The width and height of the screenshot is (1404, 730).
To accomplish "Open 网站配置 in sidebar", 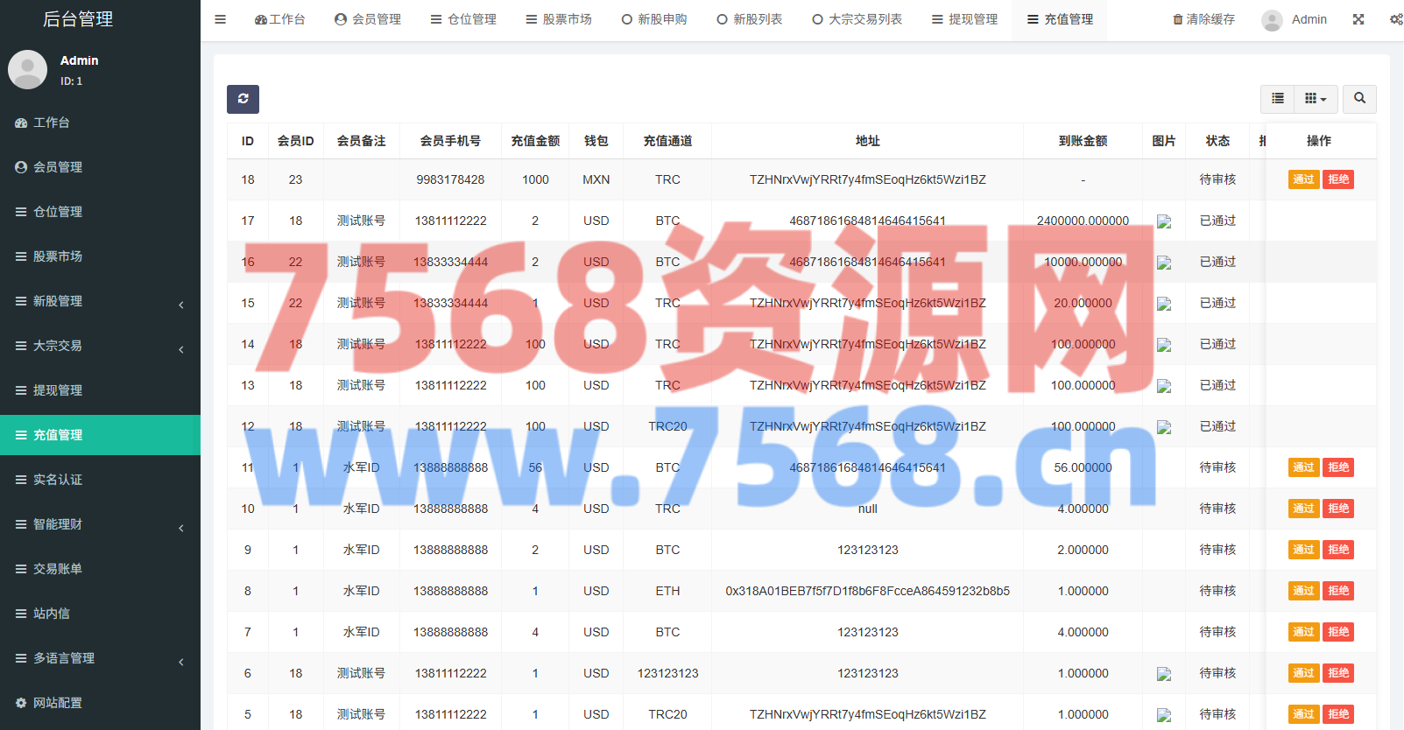I will tap(58, 703).
